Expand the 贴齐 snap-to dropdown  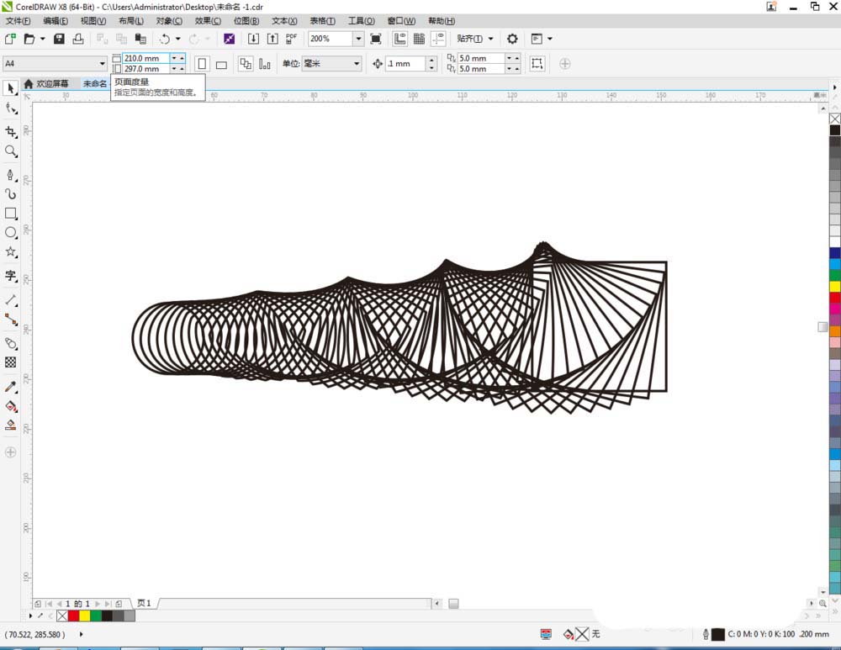pyautogui.click(x=490, y=39)
